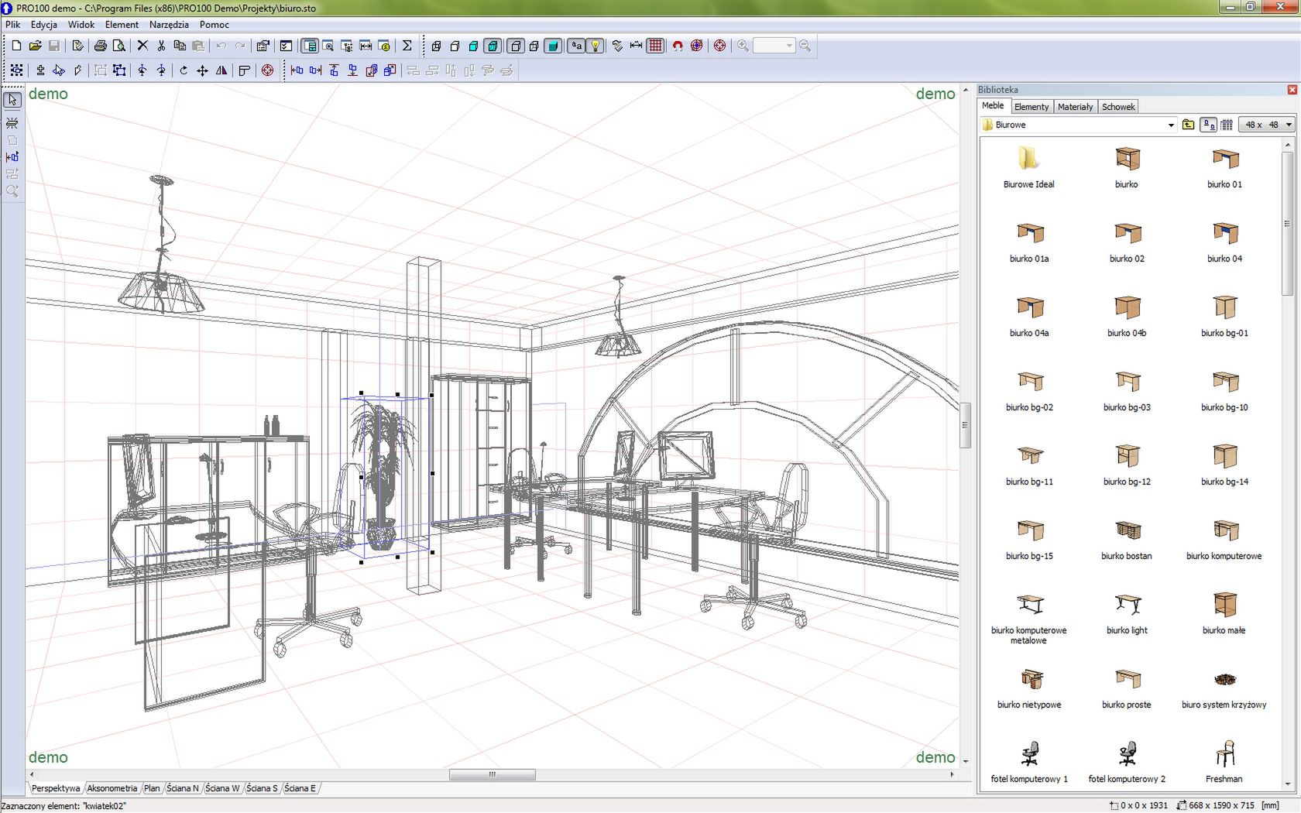Select the Freshman chair item
Image resolution: width=1301 pixels, height=813 pixels.
tap(1224, 761)
